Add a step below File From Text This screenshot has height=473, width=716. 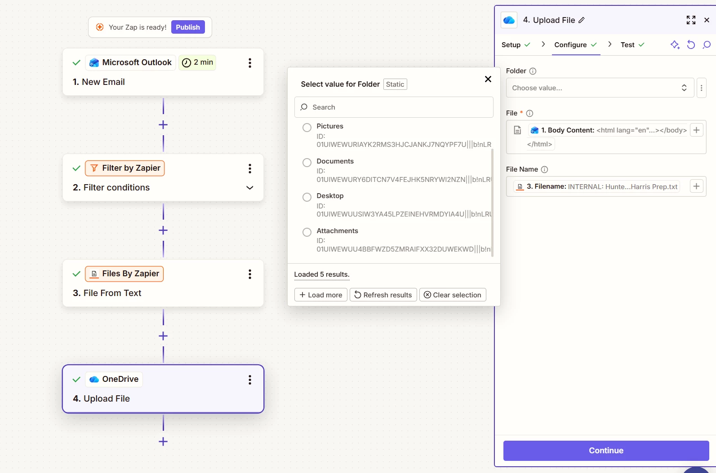click(x=163, y=336)
